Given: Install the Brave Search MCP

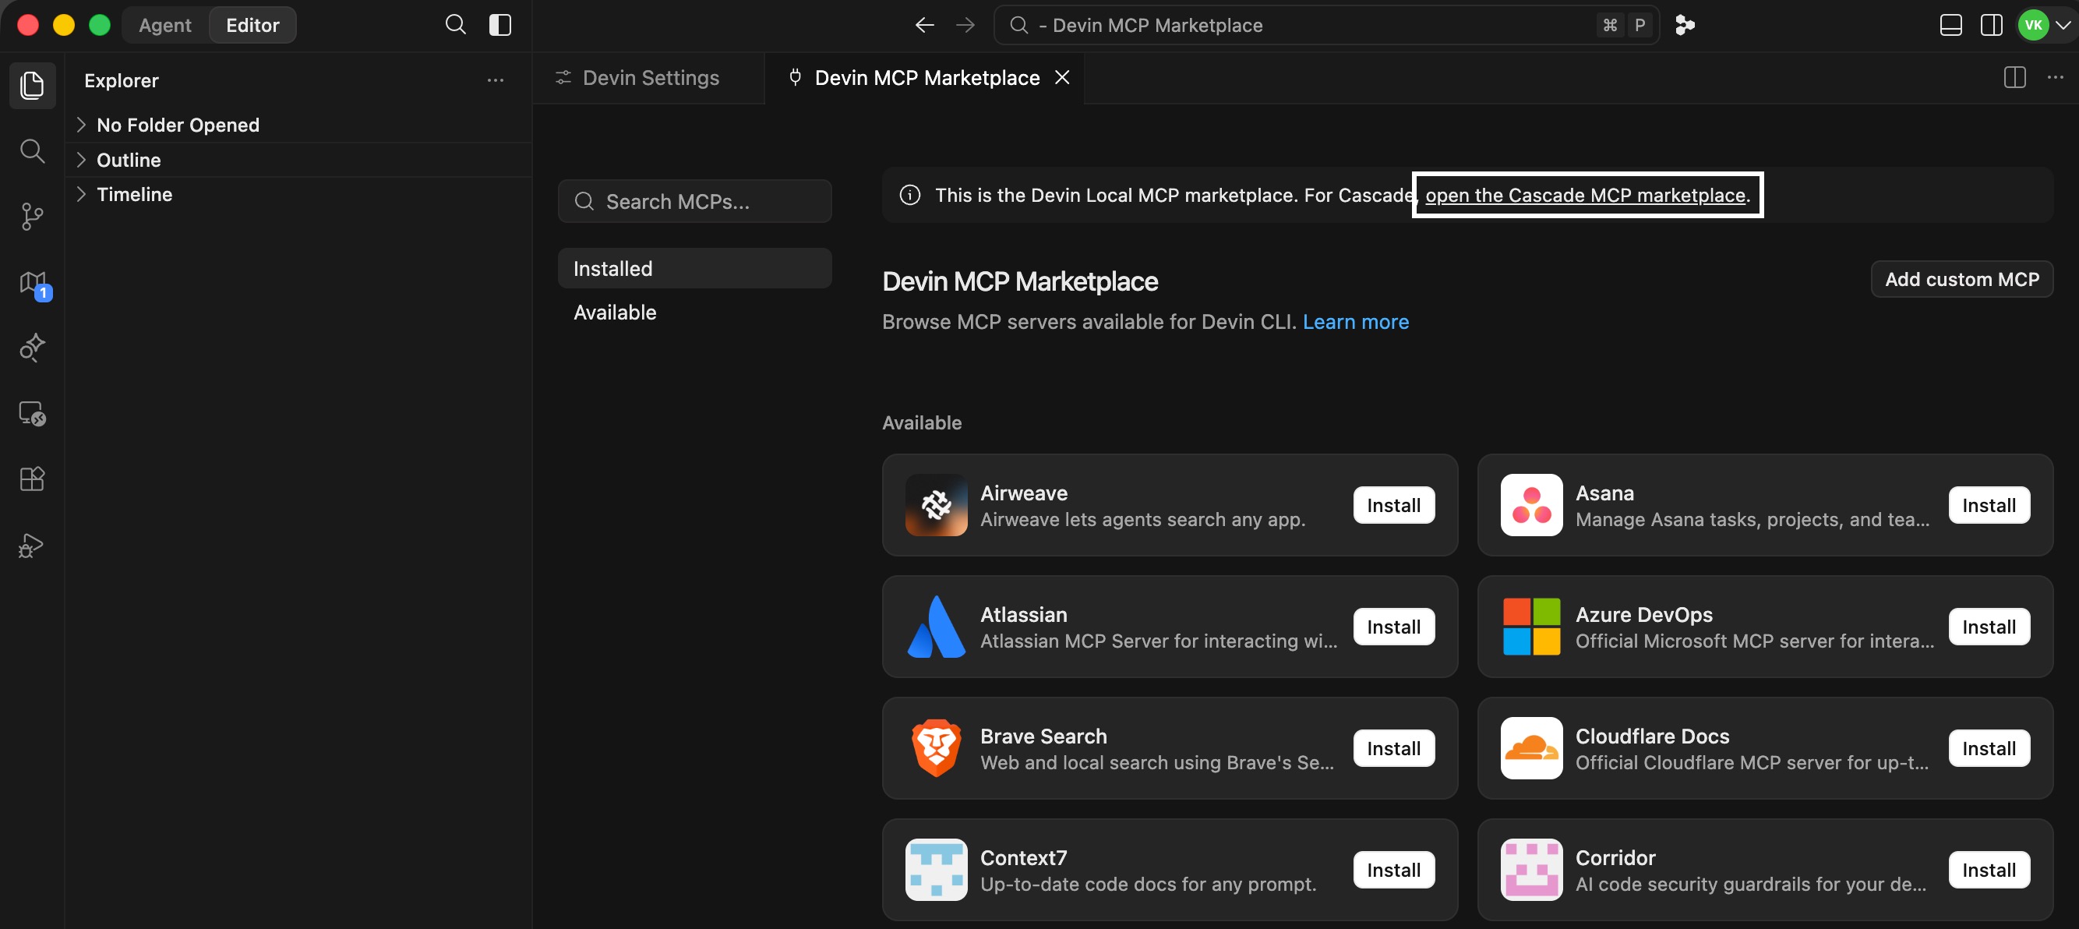Looking at the screenshot, I should click(1393, 749).
